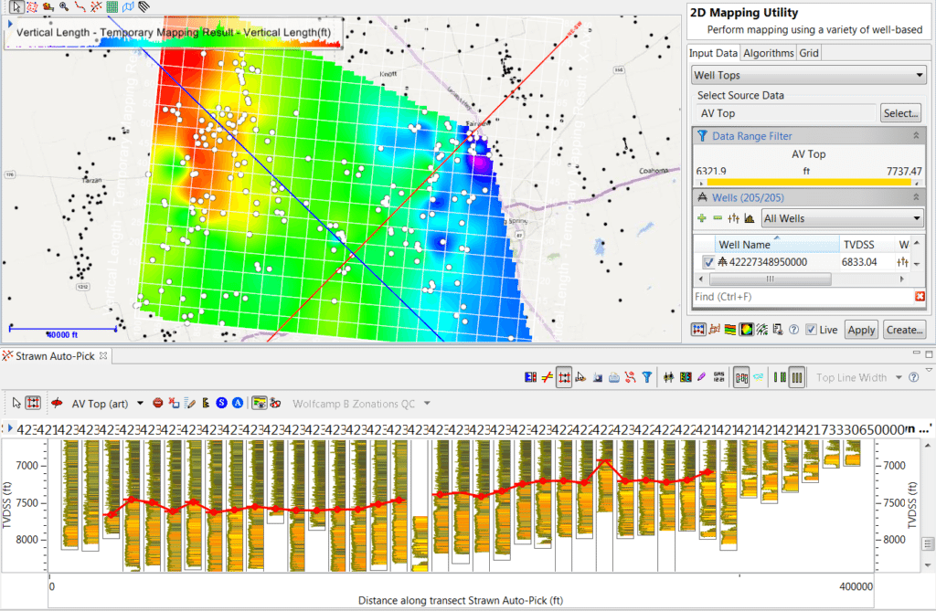936x611 pixels.
Task: Click the magnifier zoom tool in map toolbar
Action: [63, 6]
